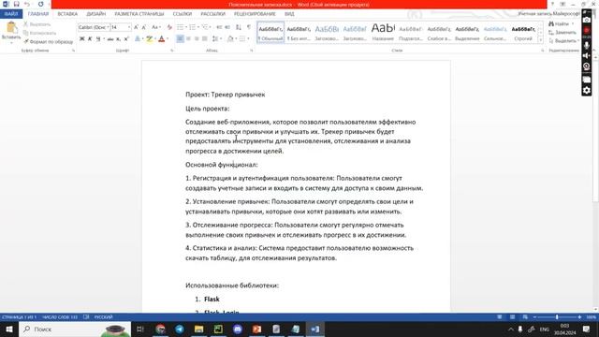
Task: Switch to the РАЗМЕТКА СТРАНИЦЫ tab
Action: 139,14
